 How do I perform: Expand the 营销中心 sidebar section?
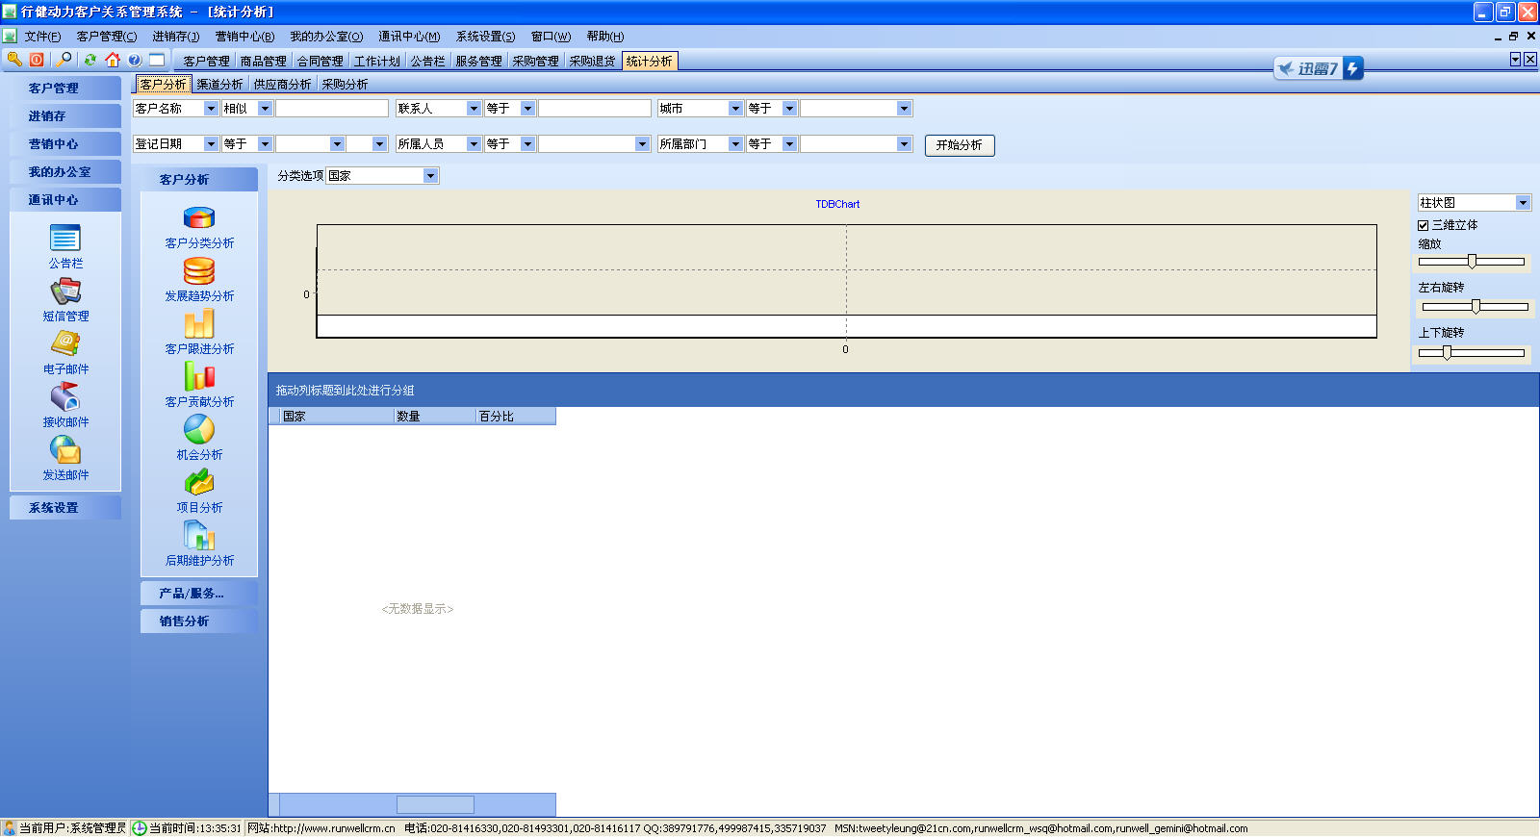65,144
